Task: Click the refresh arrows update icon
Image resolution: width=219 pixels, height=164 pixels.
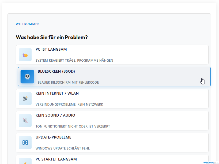Action: point(25,143)
